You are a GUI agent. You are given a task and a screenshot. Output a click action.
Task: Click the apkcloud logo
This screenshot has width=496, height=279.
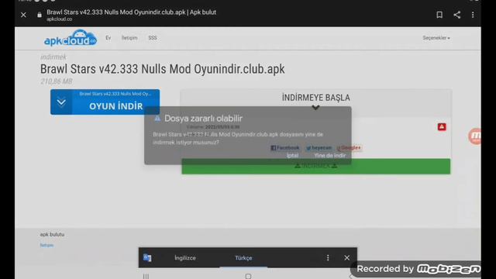pyautogui.click(x=71, y=38)
